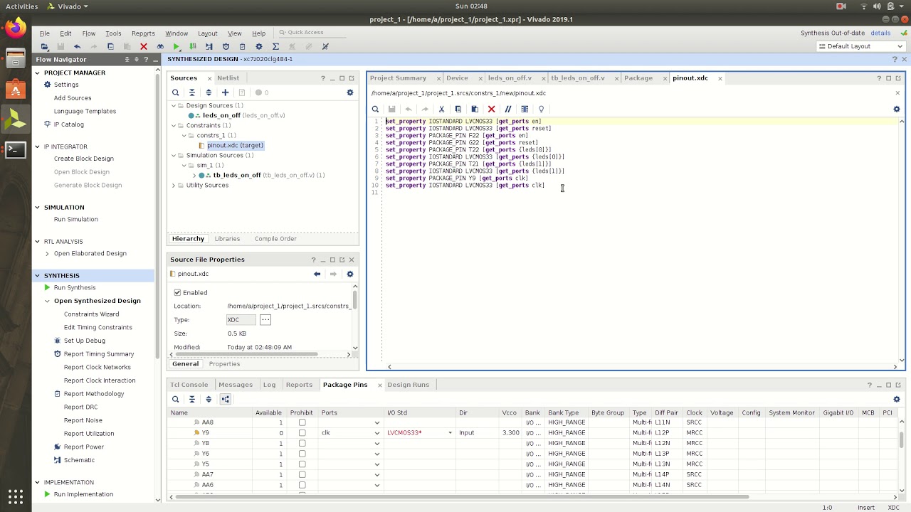Show applications grid in the dock
The height and width of the screenshot is (512, 911).
click(x=15, y=496)
